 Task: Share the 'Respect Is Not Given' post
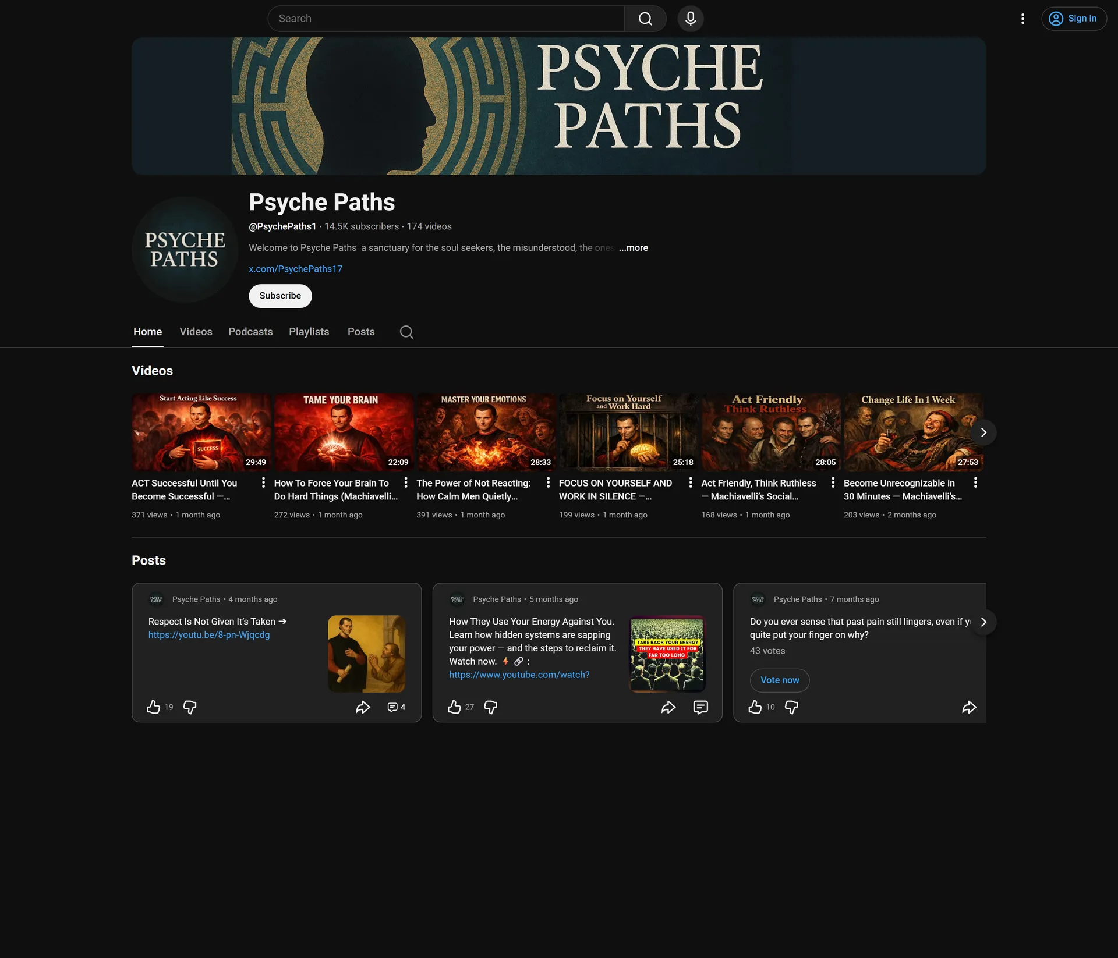pos(363,707)
